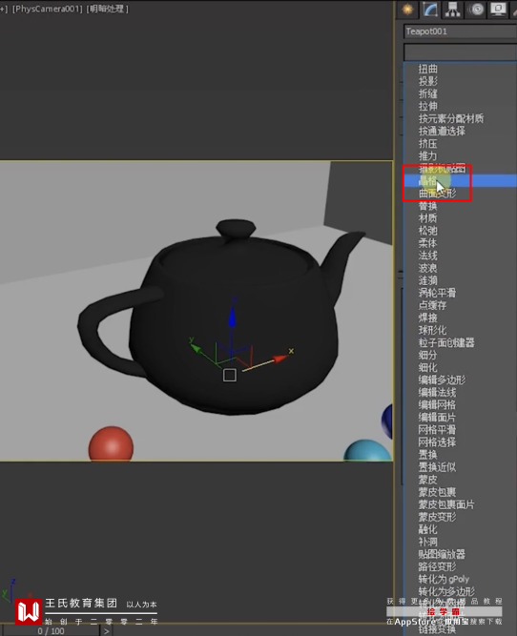Apply the 波浪 modifier
517x636 pixels.
[x=427, y=268]
